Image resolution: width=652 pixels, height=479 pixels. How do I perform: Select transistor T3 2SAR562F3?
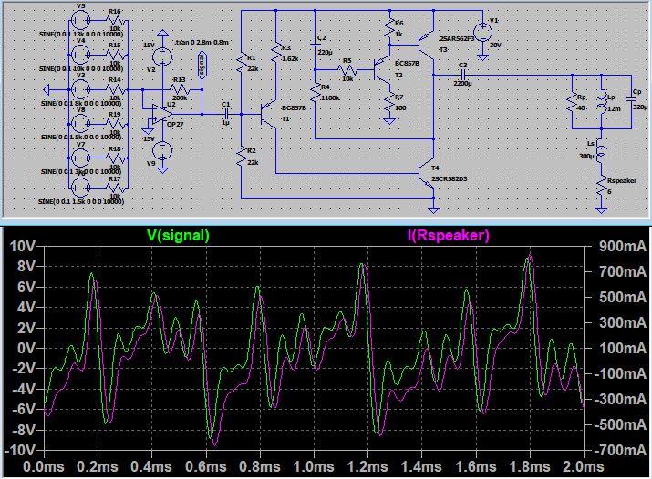[x=426, y=45]
